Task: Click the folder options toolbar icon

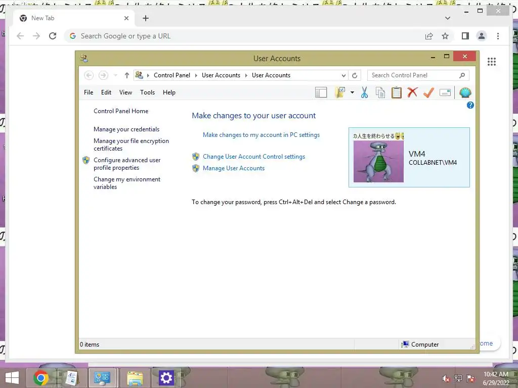Action: (x=340, y=93)
